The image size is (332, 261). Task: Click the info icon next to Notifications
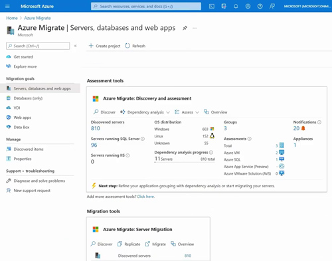(319, 122)
